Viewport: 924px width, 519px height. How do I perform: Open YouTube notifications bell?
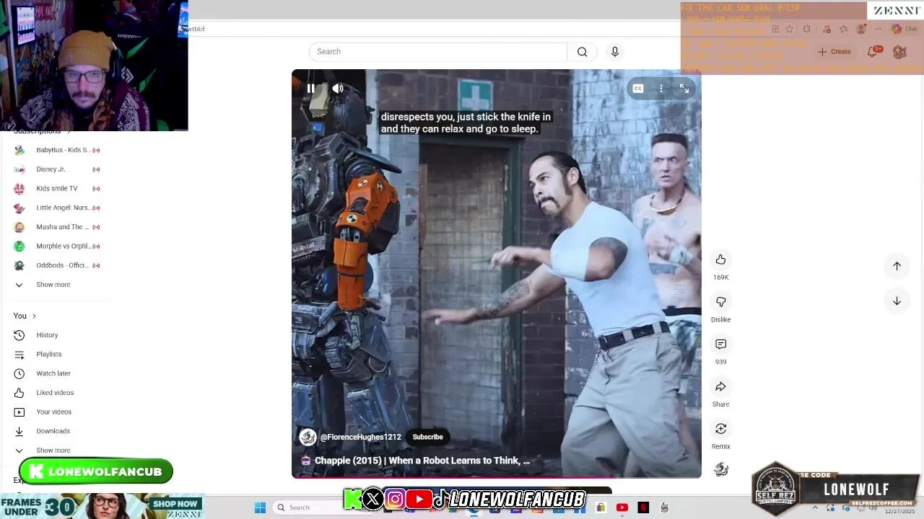pyautogui.click(x=873, y=52)
